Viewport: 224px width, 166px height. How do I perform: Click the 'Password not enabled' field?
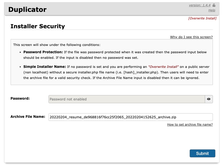tap(127, 99)
